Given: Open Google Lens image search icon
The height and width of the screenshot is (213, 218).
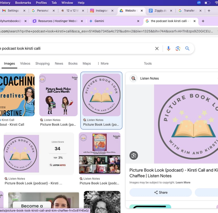Looking at the screenshot, I should pos(178,48).
